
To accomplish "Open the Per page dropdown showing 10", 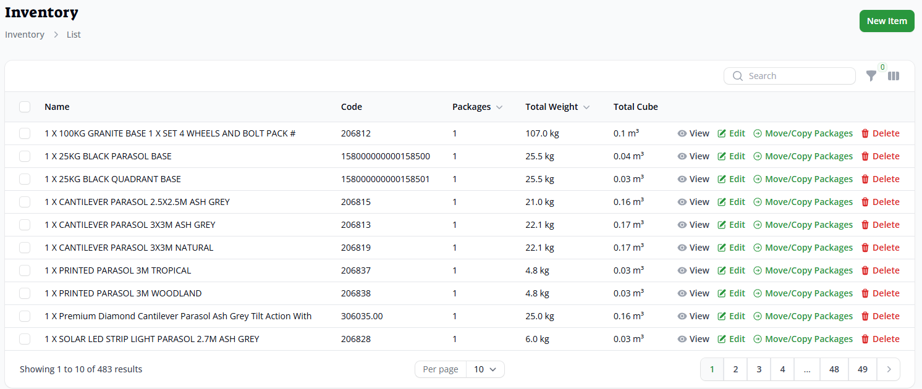I will point(485,369).
